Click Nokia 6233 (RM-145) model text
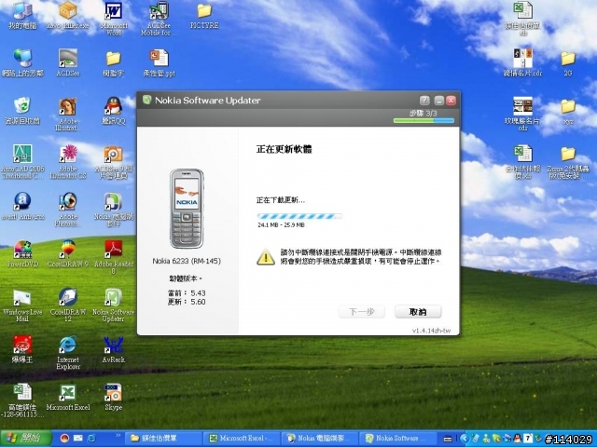597x447 pixels. pos(187,261)
